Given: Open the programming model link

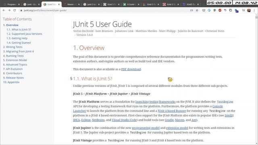Looking at the screenshot, I should click(146, 128).
